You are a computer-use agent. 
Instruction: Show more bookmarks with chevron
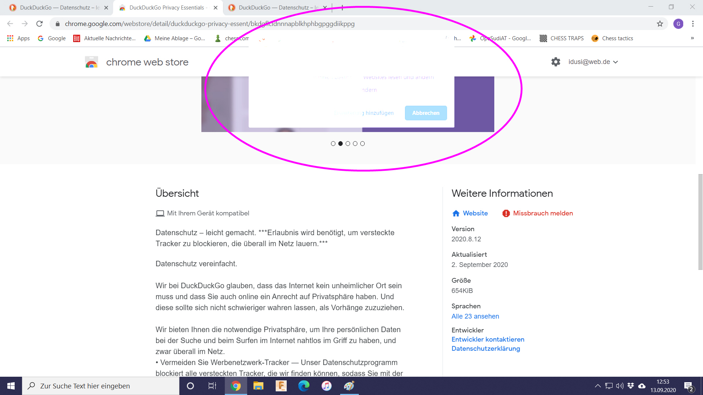coord(692,38)
